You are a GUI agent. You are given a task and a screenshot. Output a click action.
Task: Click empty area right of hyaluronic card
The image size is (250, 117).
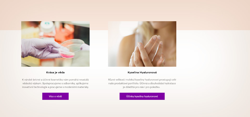click(x=213, y=64)
